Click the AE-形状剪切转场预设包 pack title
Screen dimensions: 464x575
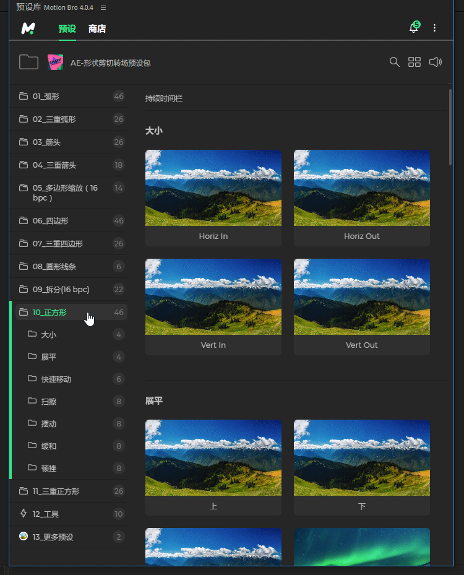tap(110, 63)
